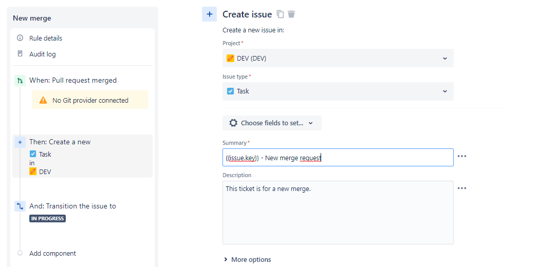Click the green pull request trigger icon
The width and height of the screenshot is (539, 267).
pos(20,81)
